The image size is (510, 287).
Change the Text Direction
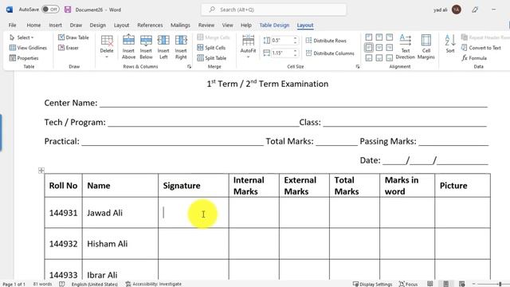point(406,47)
